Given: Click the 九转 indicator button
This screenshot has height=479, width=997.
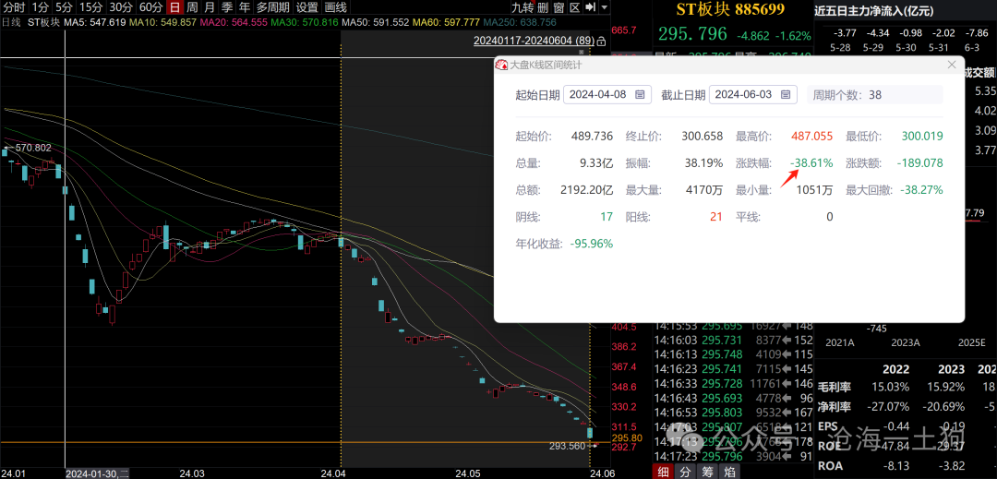Looking at the screenshot, I should pyautogui.click(x=522, y=7).
